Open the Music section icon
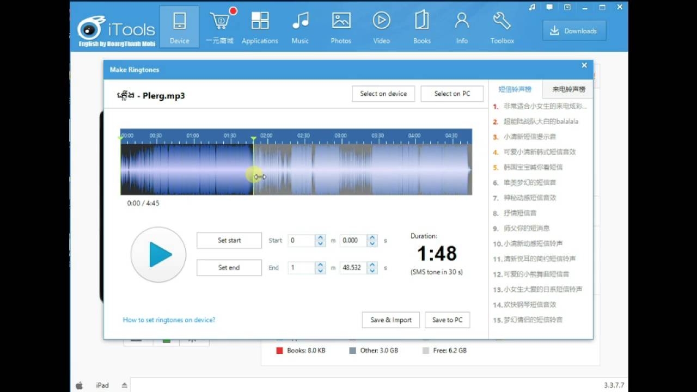 300,21
